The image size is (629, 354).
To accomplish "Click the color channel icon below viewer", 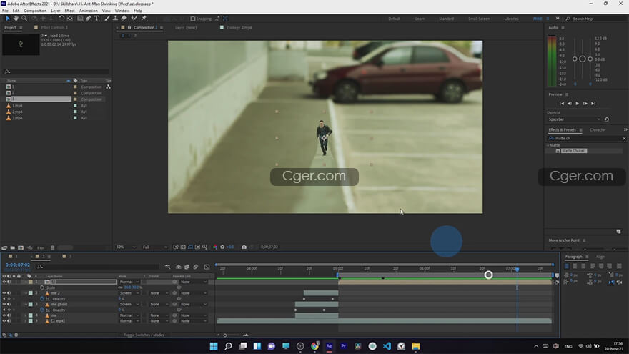I will 215,247.
